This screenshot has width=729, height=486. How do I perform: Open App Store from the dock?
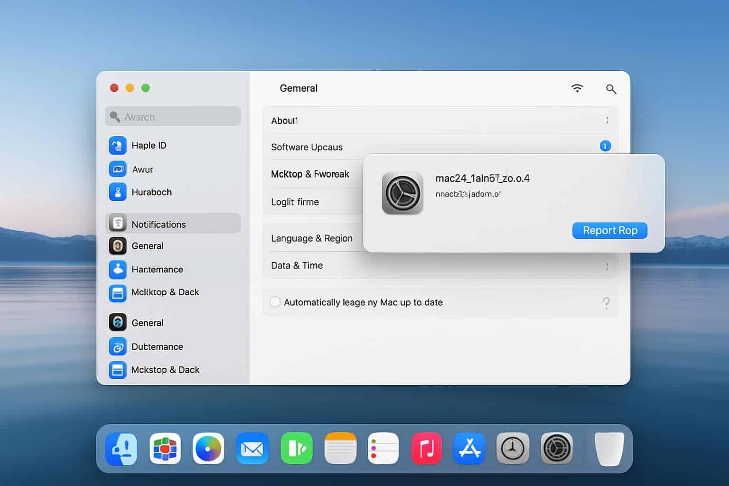(469, 449)
